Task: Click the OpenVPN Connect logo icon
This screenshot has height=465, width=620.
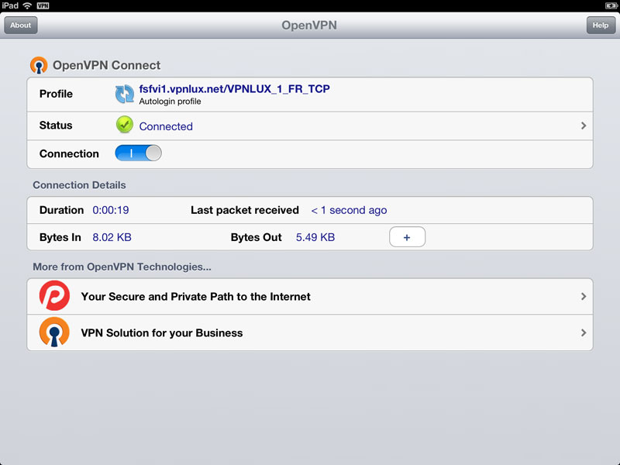Action: coord(39,65)
